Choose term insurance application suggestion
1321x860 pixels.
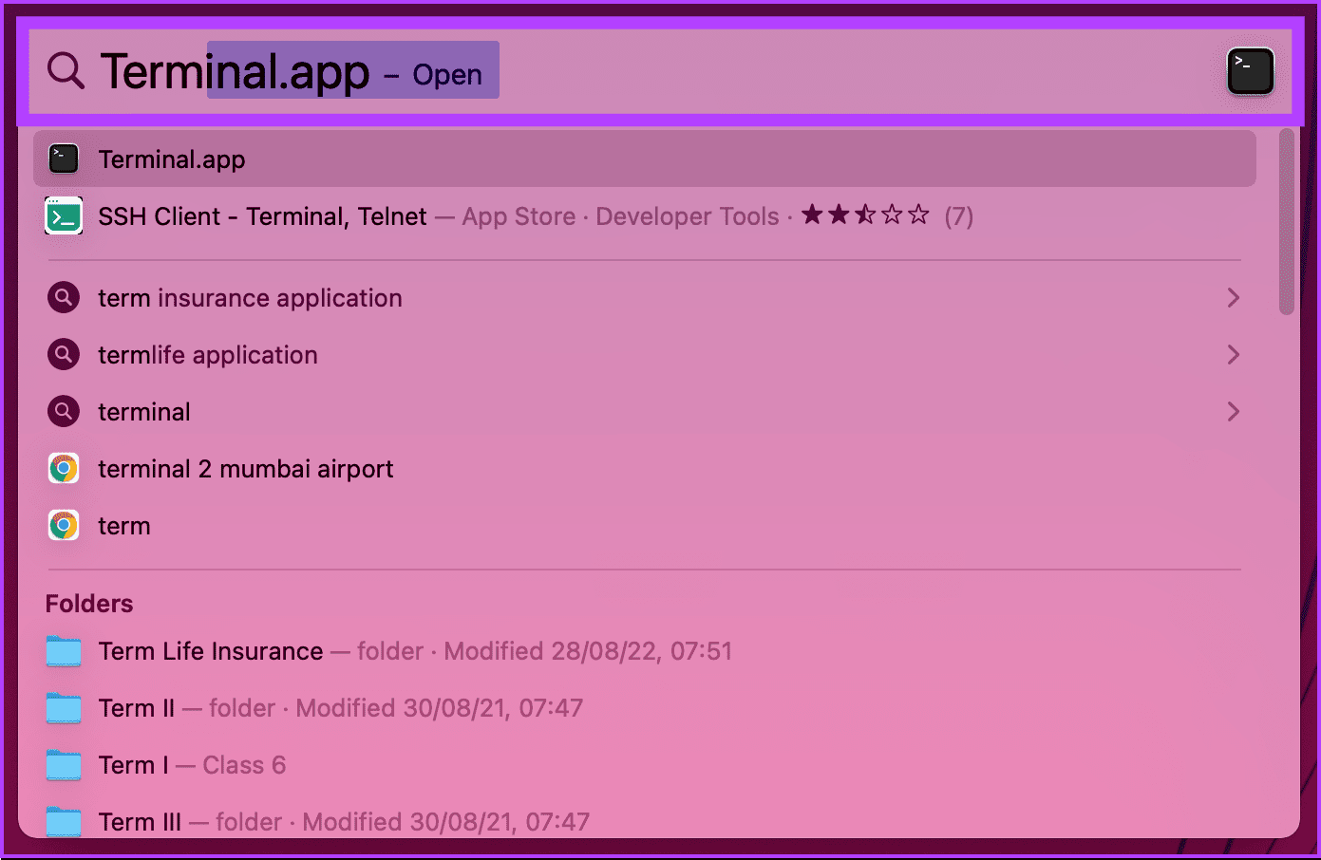pyautogui.click(x=251, y=298)
